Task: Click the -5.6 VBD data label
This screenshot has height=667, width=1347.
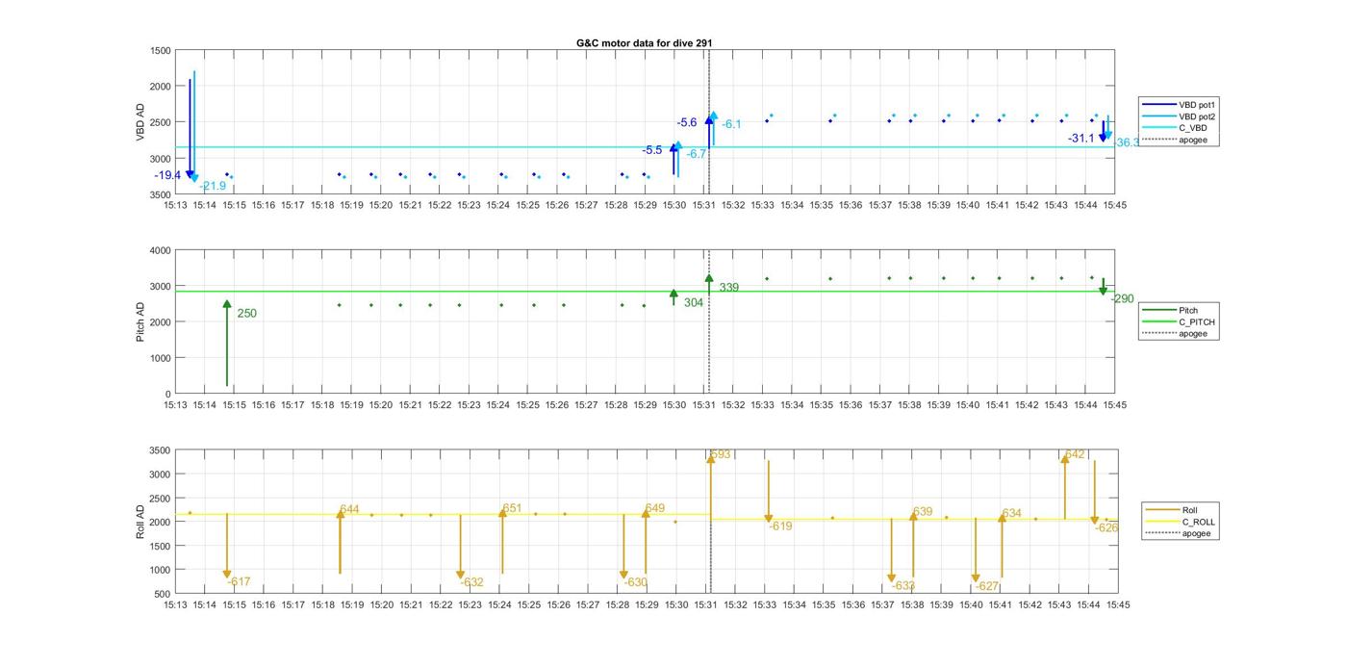Action: tap(687, 122)
